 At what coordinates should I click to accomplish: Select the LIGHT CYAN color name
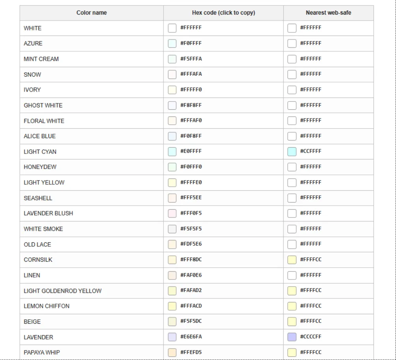(x=40, y=152)
